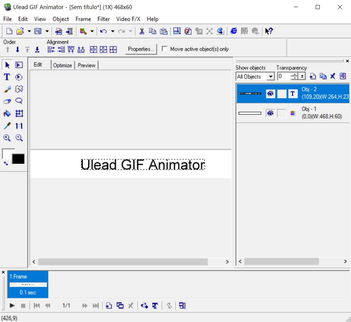Viewport: 351px width, 322px height.
Task: Switch to the Optimize tab
Action: (62, 65)
